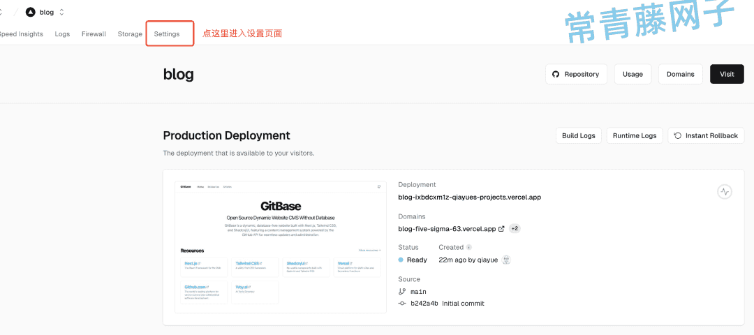Click the Ready status text
Image resolution: width=754 pixels, height=335 pixels.
click(x=417, y=260)
